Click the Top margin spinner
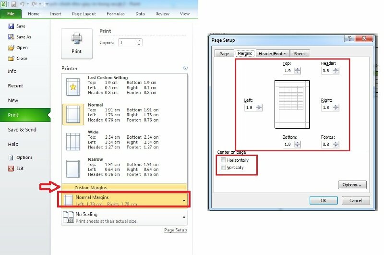 [298, 71]
